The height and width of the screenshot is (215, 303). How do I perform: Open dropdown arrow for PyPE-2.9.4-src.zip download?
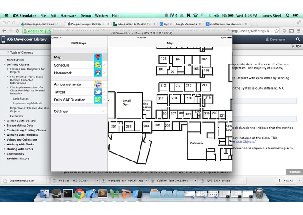[245, 181]
